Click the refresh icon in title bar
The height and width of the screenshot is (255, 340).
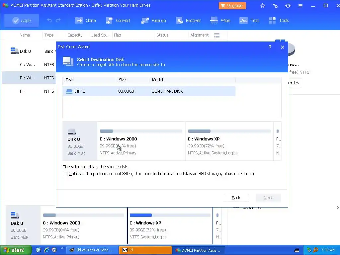pos(288,6)
